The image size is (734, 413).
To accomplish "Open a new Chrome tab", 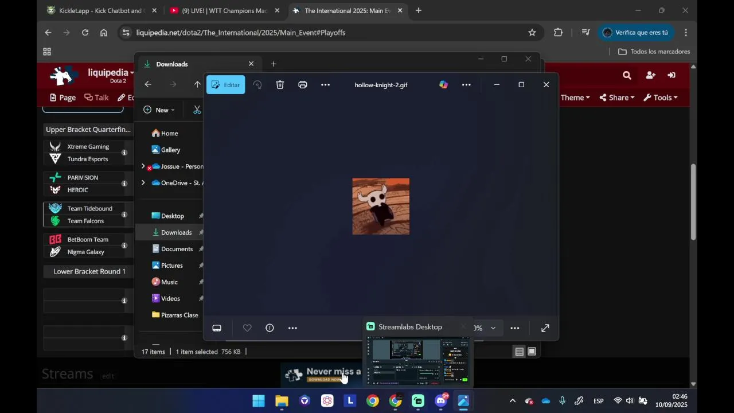I will pyautogui.click(x=418, y=10).
